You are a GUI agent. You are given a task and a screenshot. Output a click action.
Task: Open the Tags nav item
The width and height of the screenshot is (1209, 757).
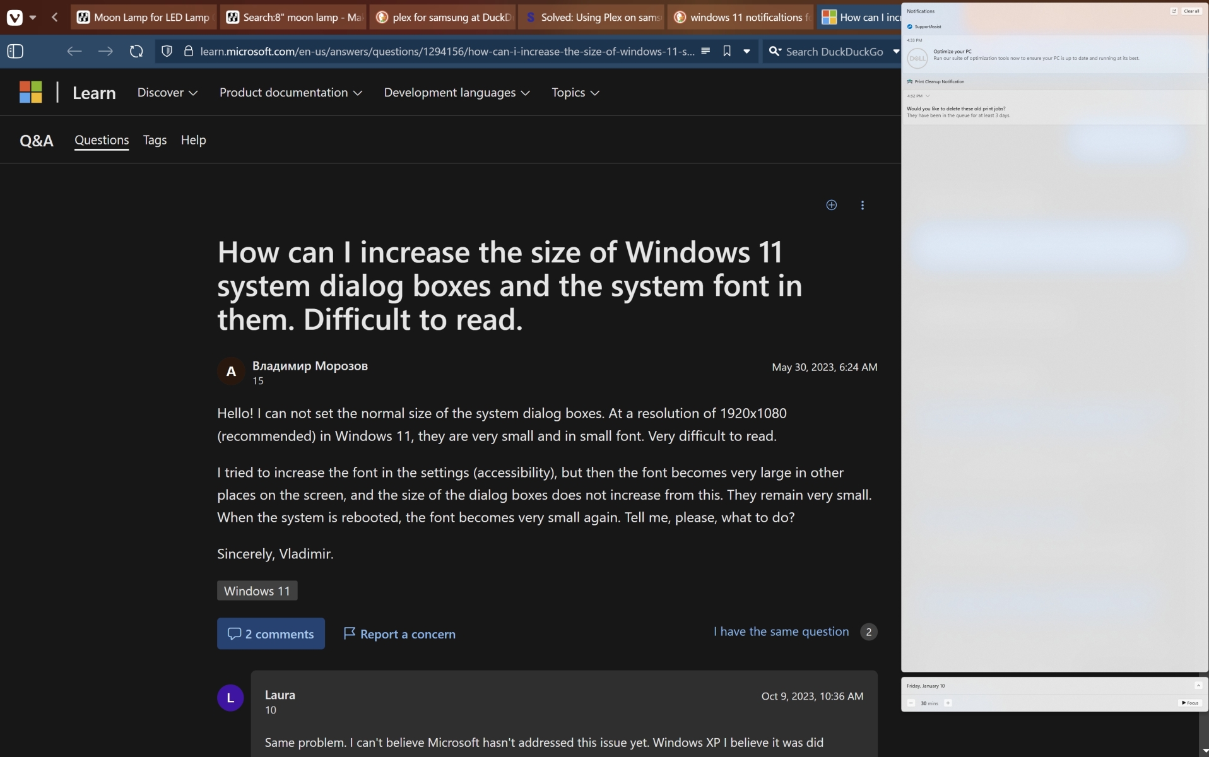click(155, 140)
